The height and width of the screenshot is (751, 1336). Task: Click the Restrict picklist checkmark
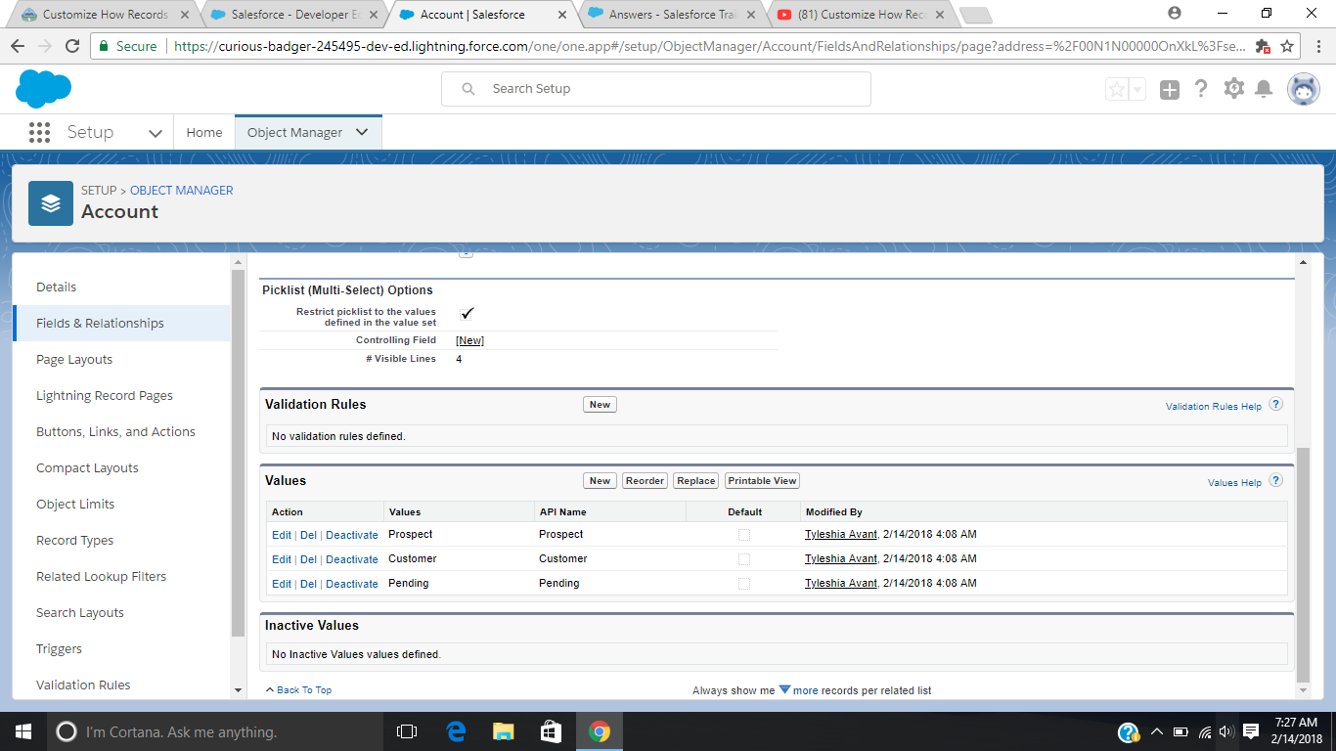click(468, 313)
